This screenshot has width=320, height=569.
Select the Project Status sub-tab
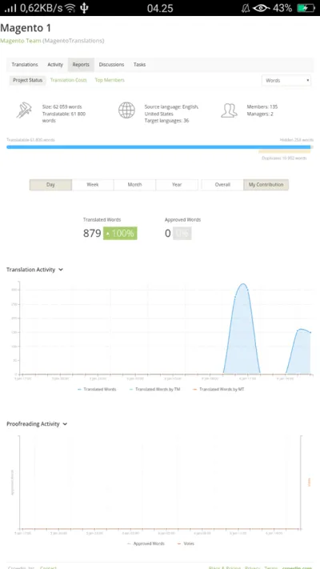27,80
